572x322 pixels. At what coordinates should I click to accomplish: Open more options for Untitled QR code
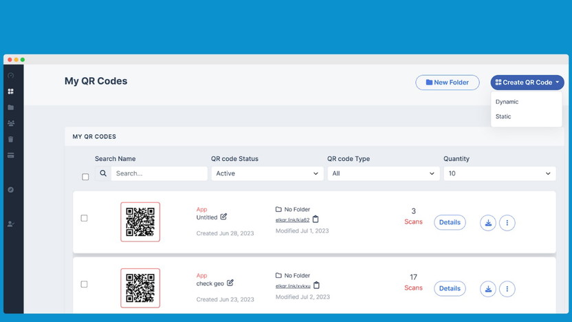click(507, 223)
